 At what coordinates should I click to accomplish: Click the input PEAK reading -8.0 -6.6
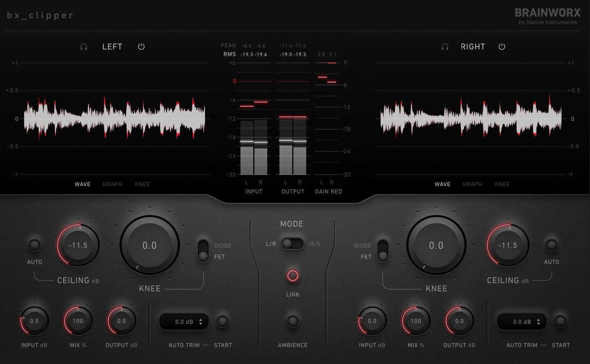(x=254, y=46)
